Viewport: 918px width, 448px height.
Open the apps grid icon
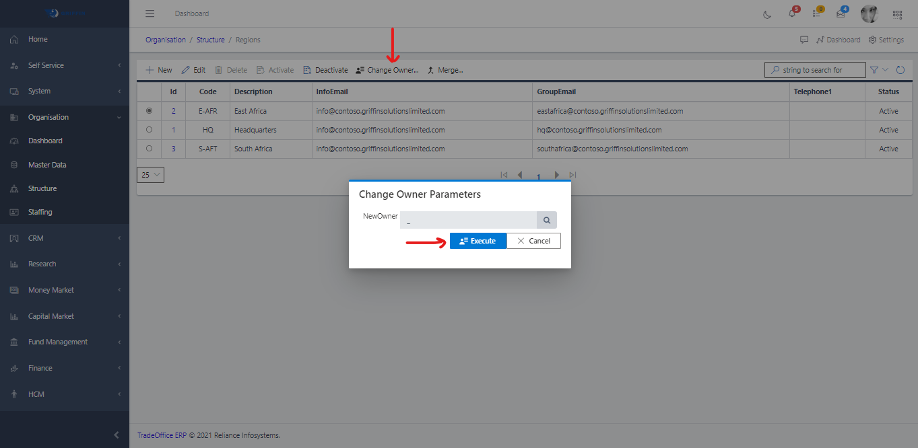click(x=897, y=14)
